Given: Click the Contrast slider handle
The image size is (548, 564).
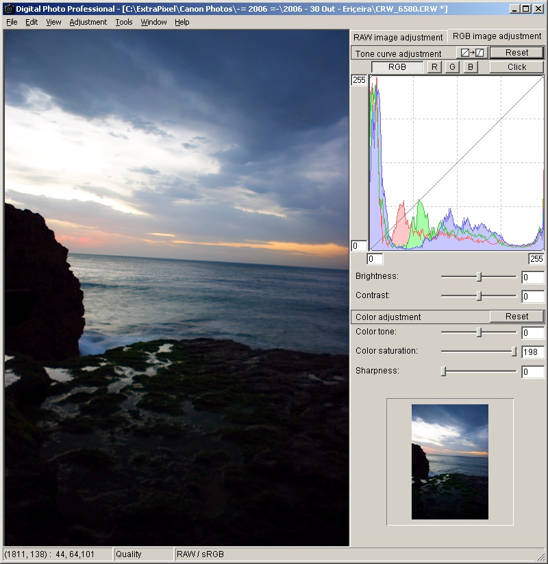Looking at the screenshot, I should (x=479, y=296).
